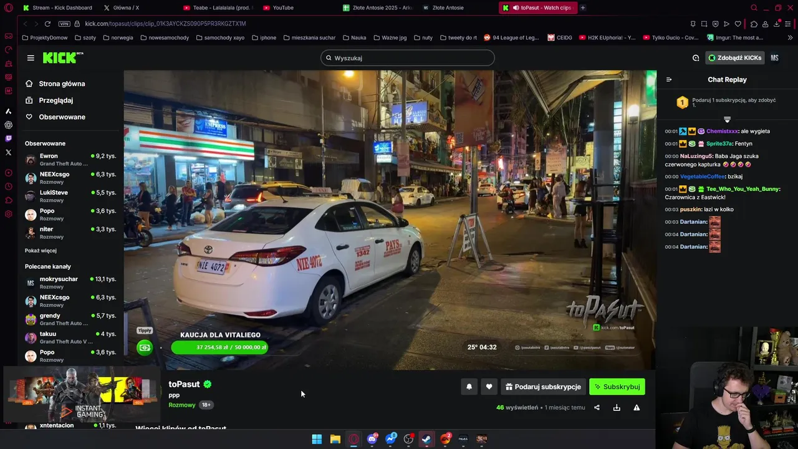Click Podaruj subskrypcje button
798x449 pixels.
543,387
